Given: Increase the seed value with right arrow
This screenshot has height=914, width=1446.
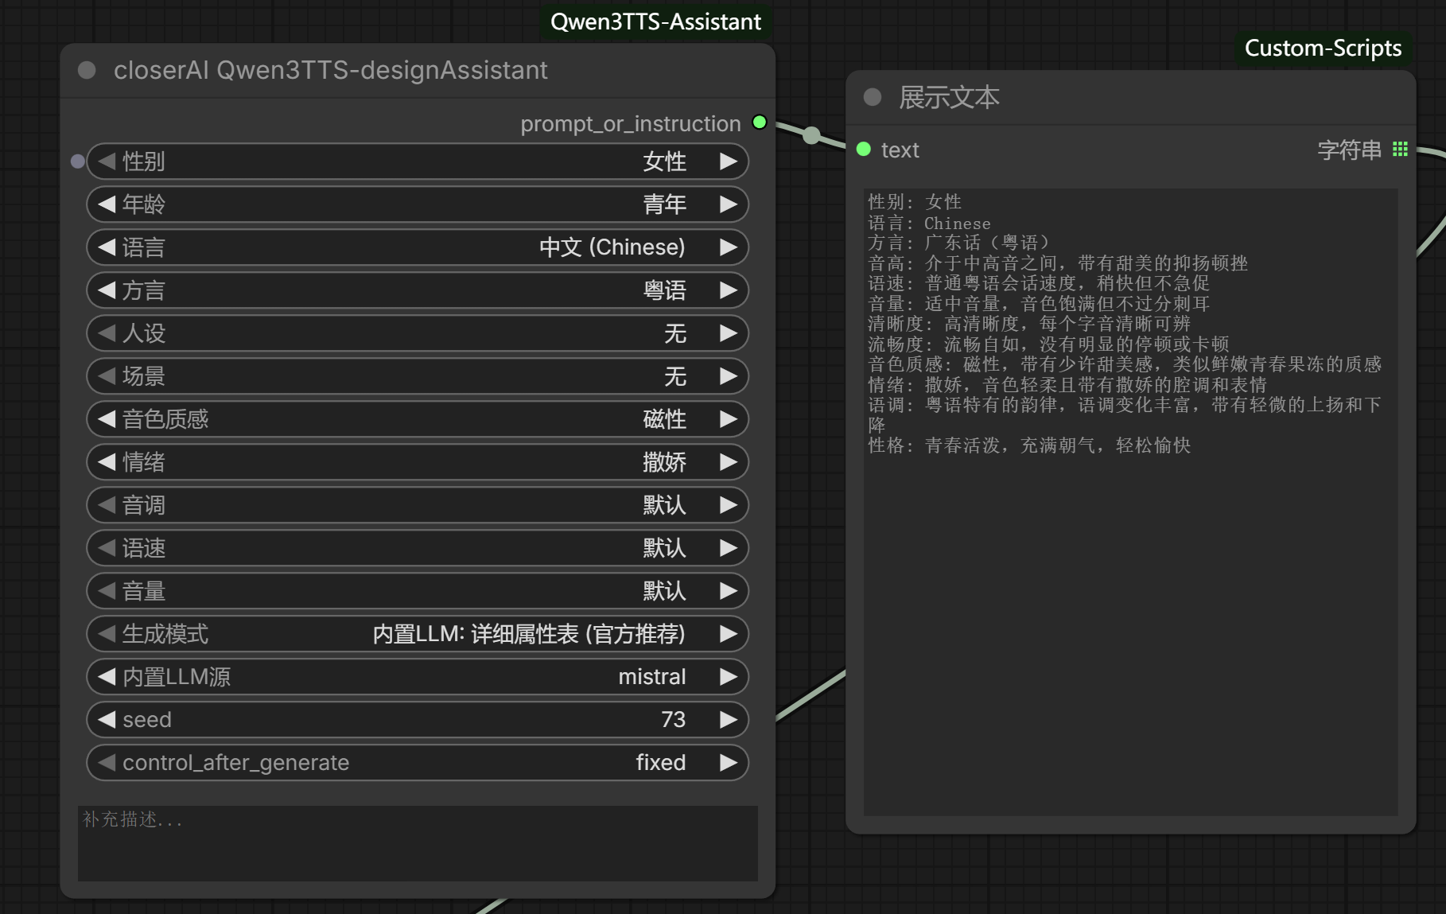Looking at the screenshot, I should pyautogui.click(x=728, y=720).
